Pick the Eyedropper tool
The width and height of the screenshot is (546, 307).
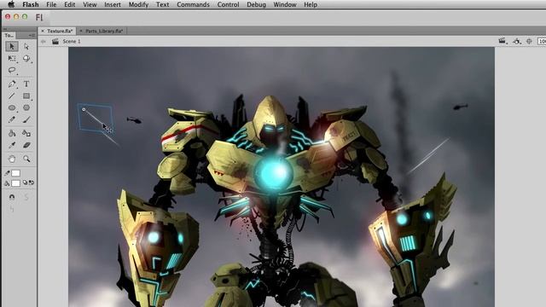(12, 145)
